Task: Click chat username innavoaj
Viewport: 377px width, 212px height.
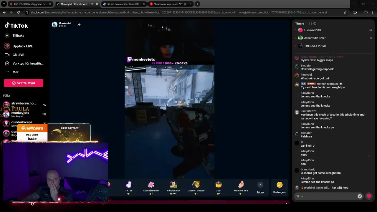Action: coord(306,75)
